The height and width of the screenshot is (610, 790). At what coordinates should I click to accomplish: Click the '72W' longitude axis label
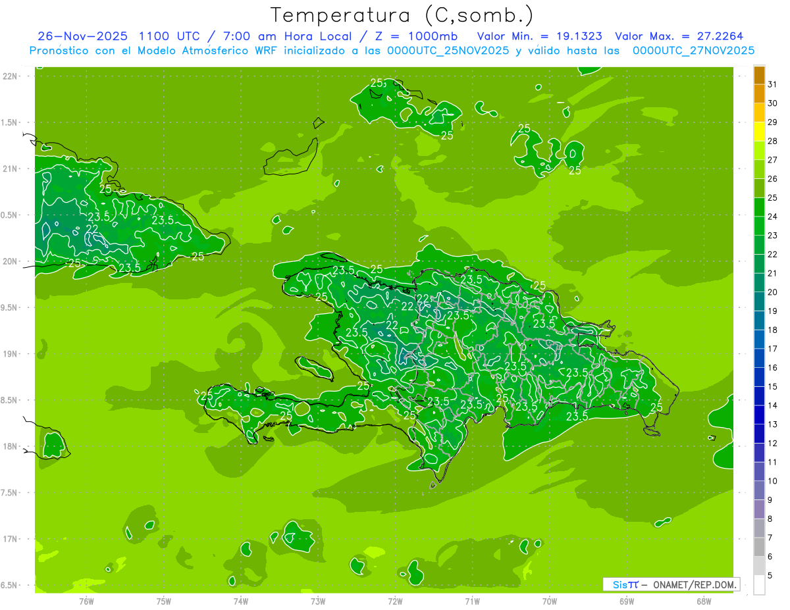click(395, 601)
